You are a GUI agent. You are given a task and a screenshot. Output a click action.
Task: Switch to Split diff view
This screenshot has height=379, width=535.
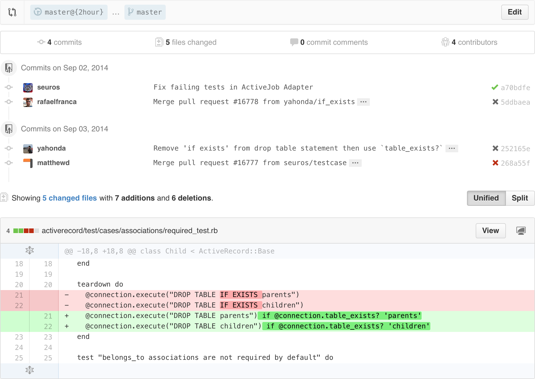click(x=520, y=198)
